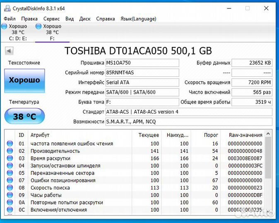This screenshot has height=223, width=279.
Task: Select the C: D: E: disk status orb
Action: [x=4, y=26]
